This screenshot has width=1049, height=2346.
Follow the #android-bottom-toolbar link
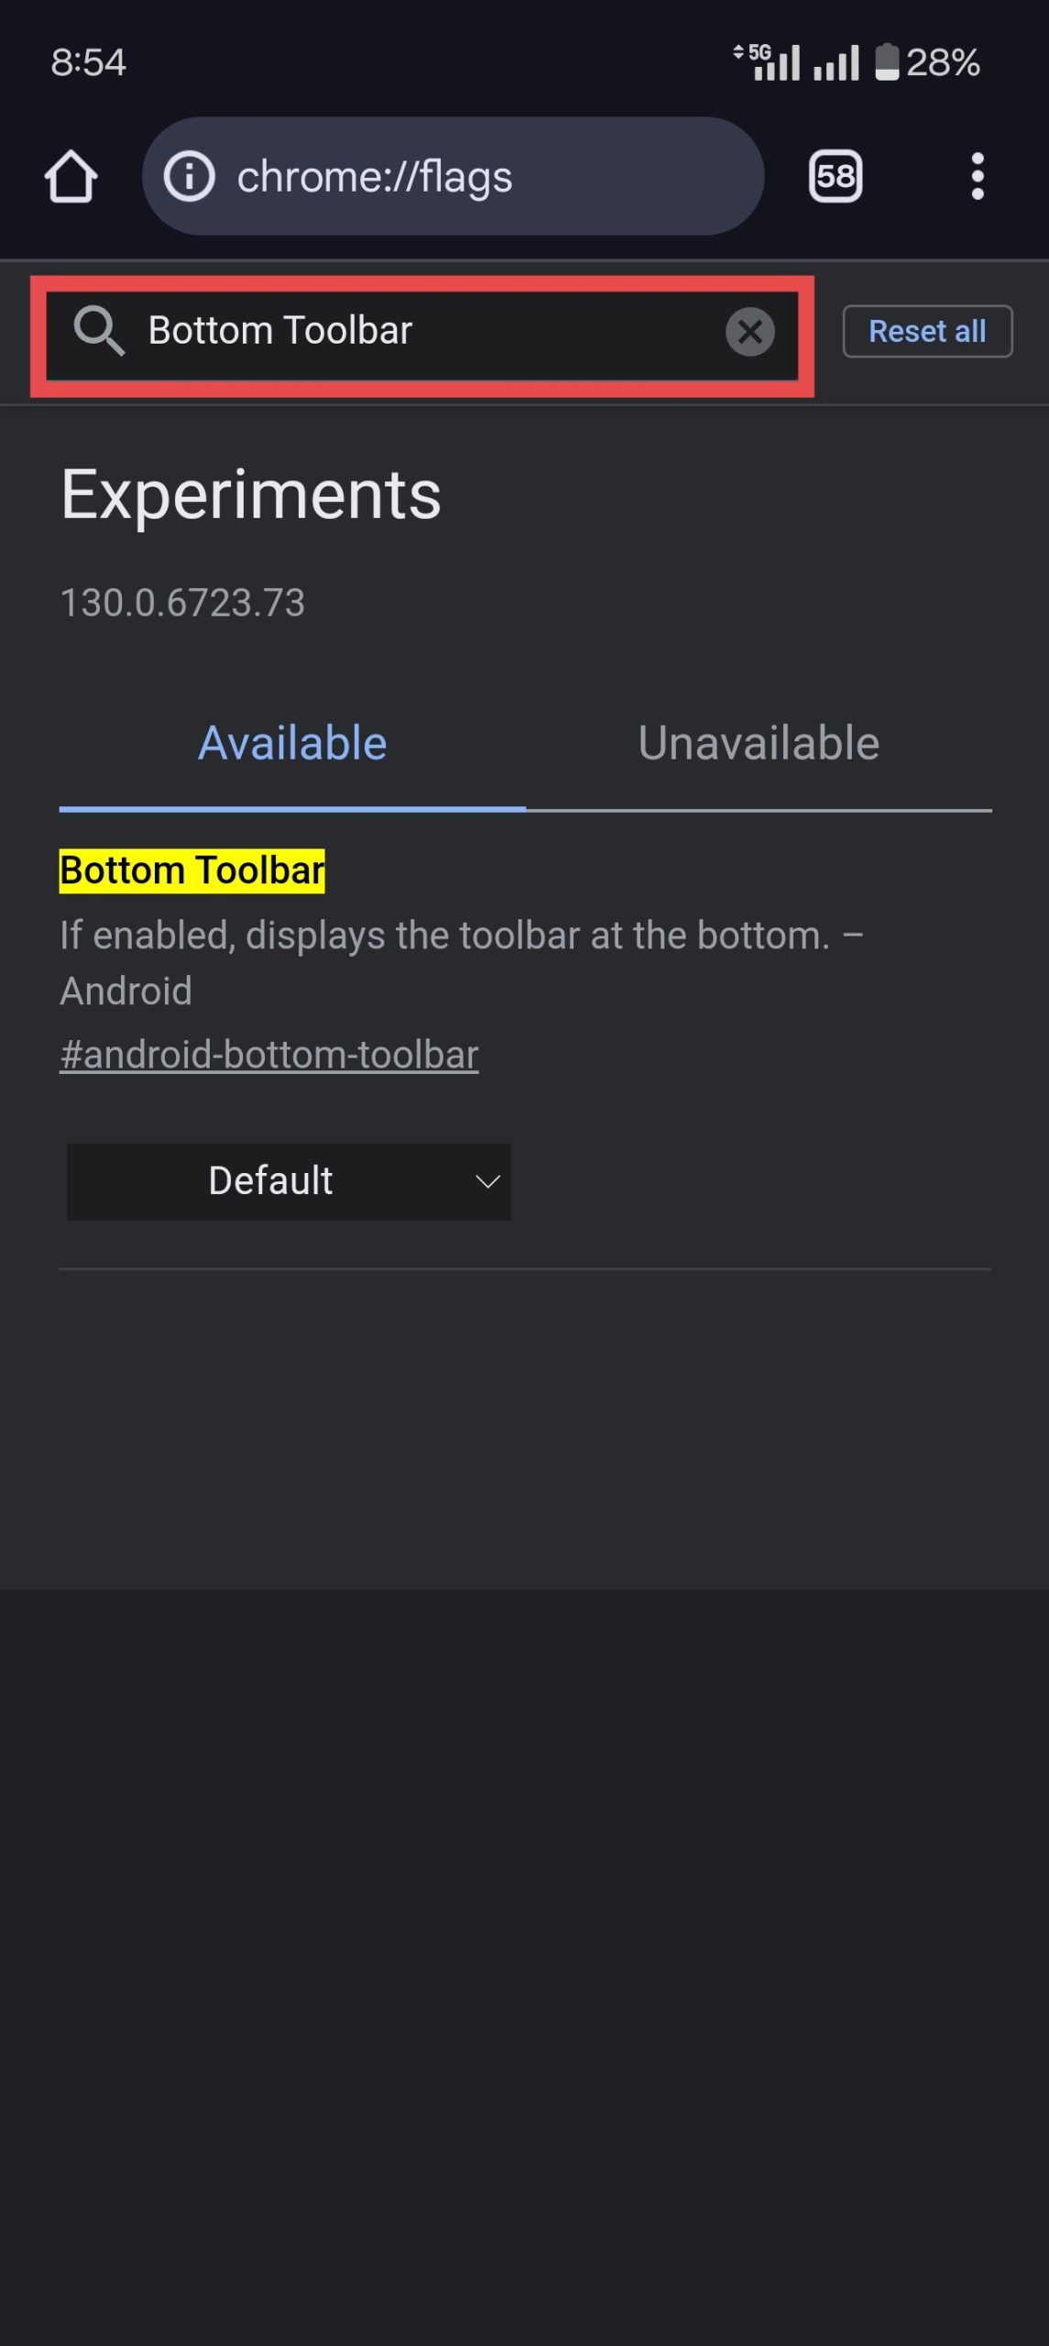(x=269, y=1055)
